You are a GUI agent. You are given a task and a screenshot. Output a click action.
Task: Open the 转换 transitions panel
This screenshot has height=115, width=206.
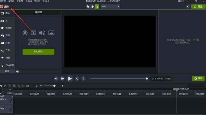(7, 43)
